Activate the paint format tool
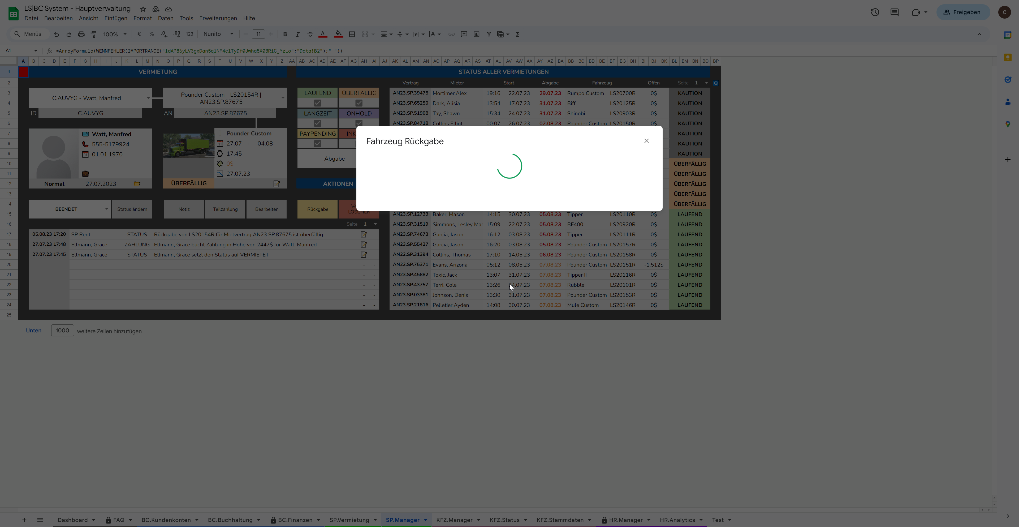This screenshot has width=1019, height=527. pos(94,35)
